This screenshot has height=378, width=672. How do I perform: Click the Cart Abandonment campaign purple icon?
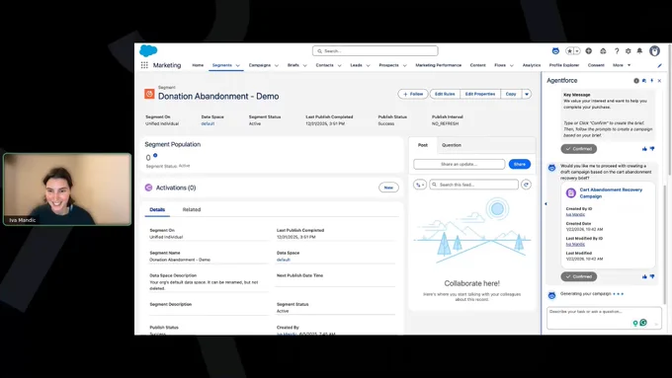[571, 192]
